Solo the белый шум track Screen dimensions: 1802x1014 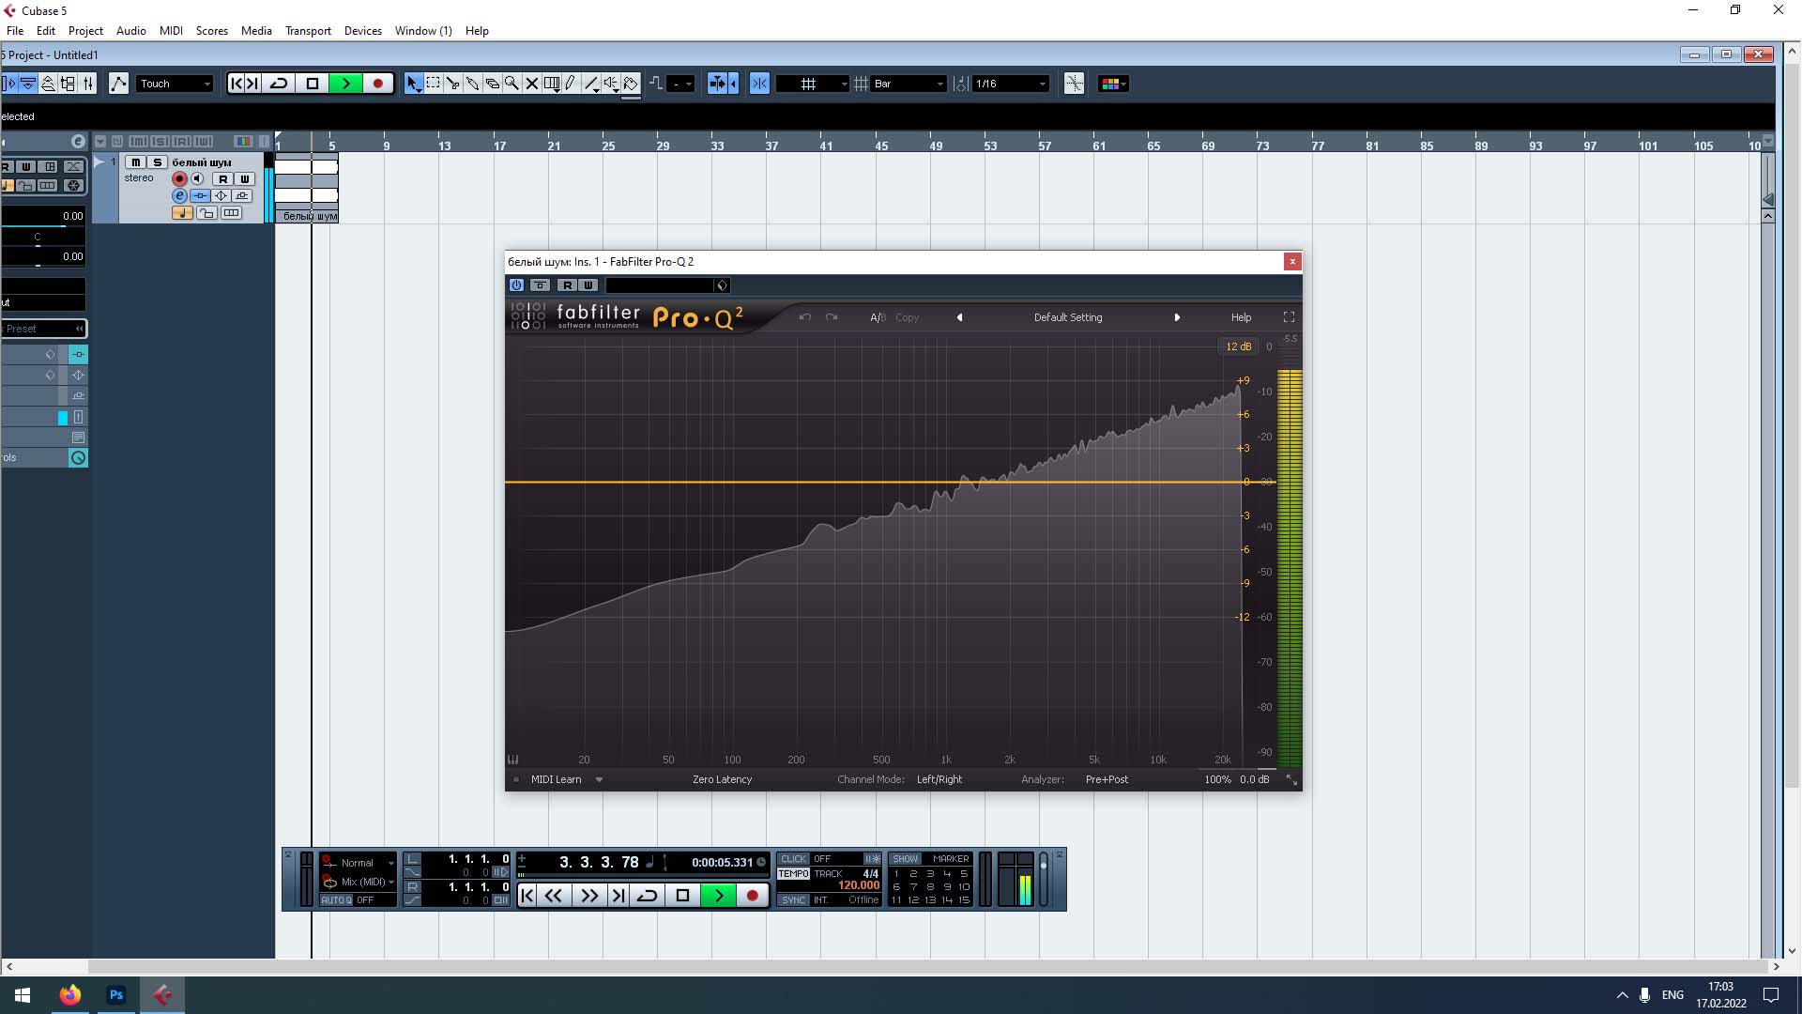point(157,162)
